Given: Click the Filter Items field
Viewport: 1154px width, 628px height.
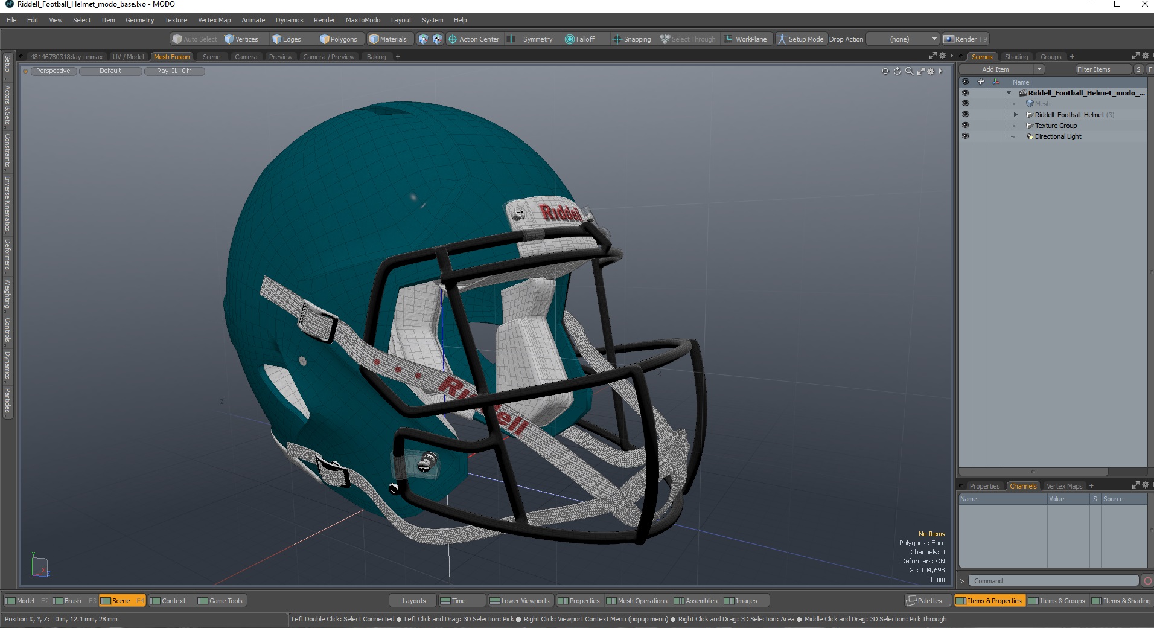Looking at the screenshot, I should pyautogui.click(x=1102, y=69).
